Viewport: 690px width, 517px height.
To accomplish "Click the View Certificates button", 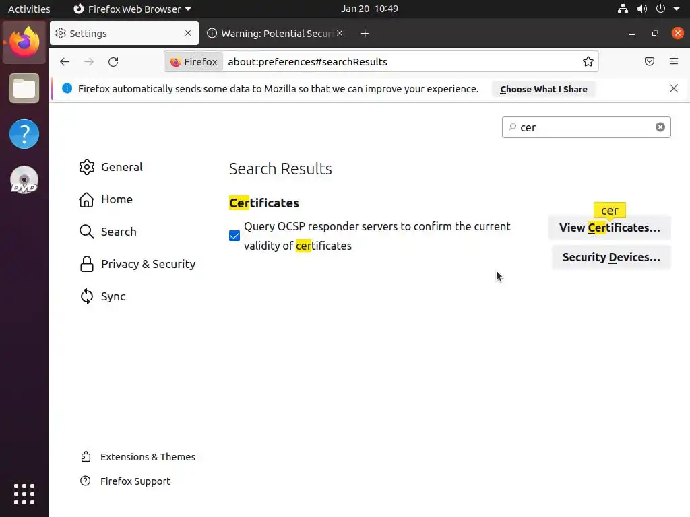I will tap(610, 228).
